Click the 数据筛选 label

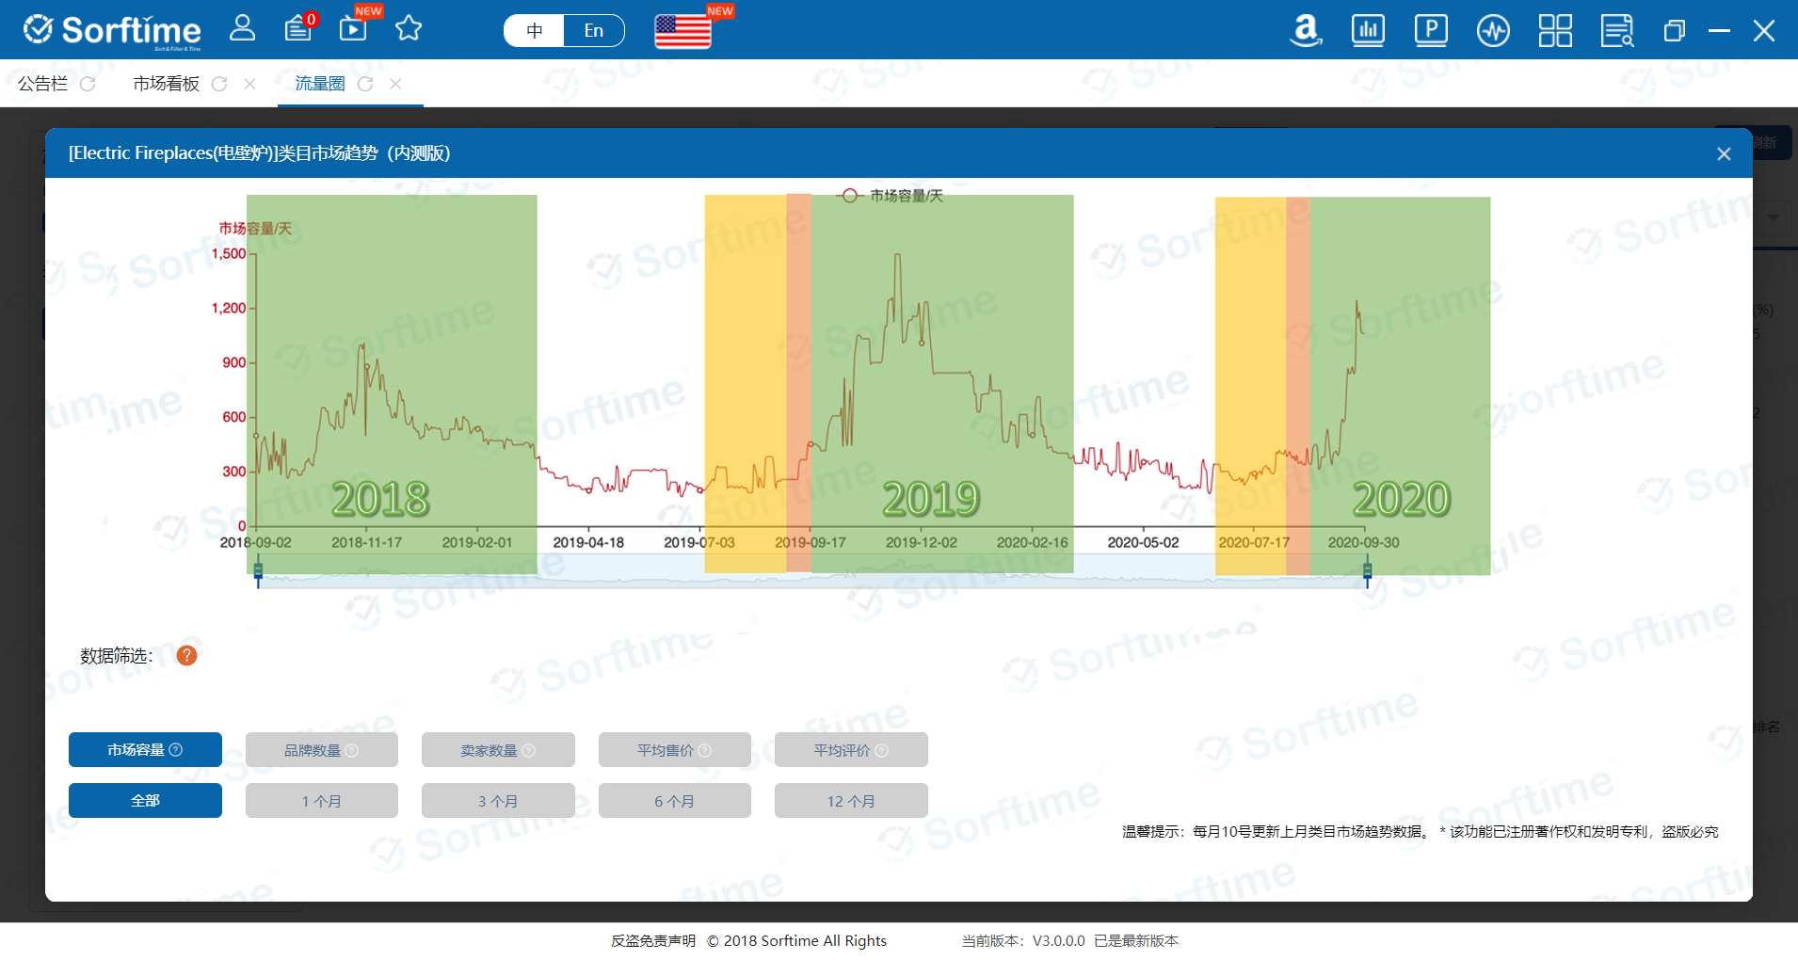pos(117,655)
